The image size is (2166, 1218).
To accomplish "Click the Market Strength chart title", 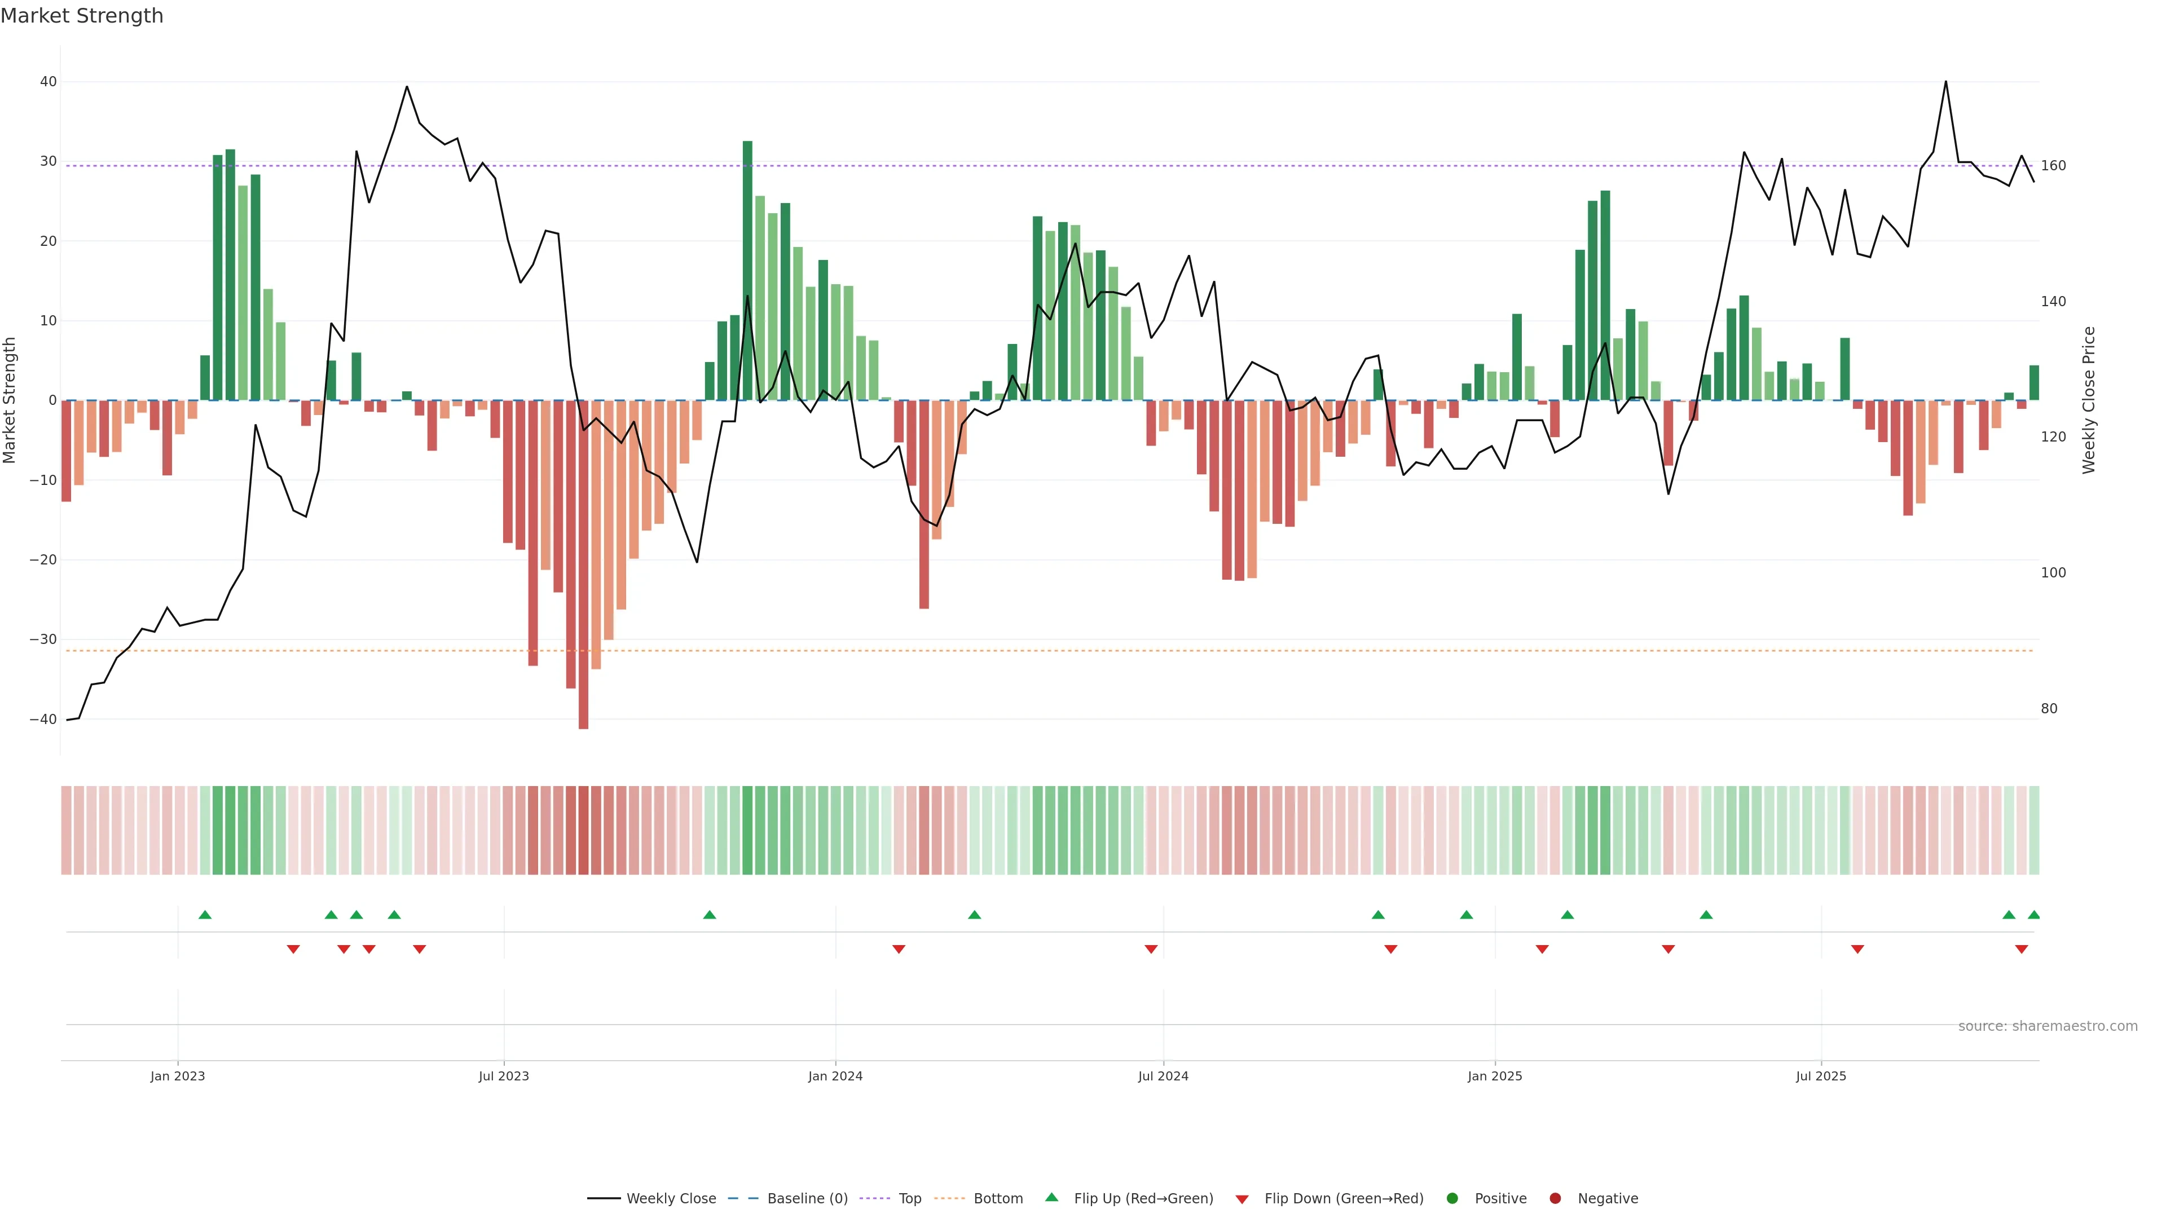I will [x=82, y=16].
